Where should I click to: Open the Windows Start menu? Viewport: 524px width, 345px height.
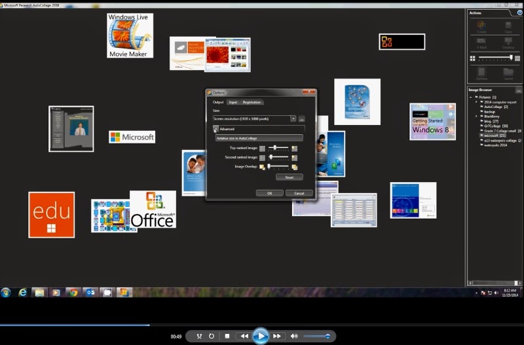coord(6,293)
